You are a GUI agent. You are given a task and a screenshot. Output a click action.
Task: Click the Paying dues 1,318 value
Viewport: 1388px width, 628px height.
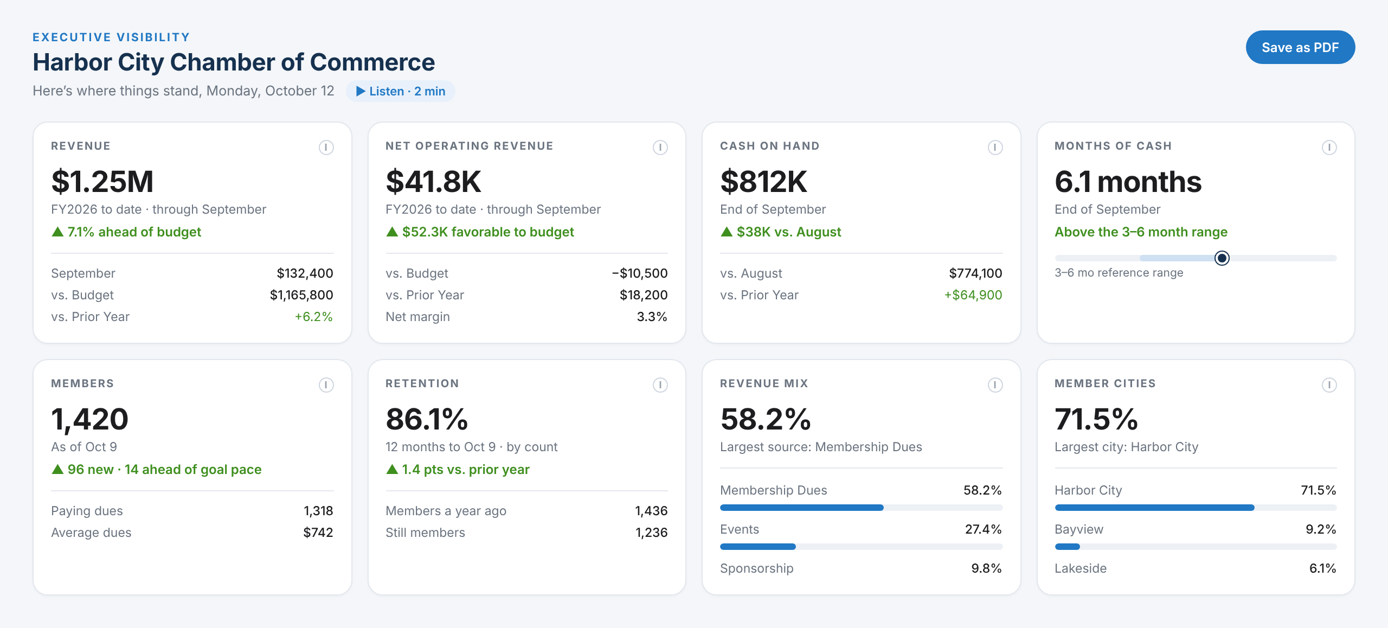pyautogui.click(x=318, y=511)
